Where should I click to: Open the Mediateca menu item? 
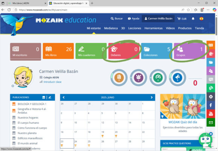pos(111,28)
